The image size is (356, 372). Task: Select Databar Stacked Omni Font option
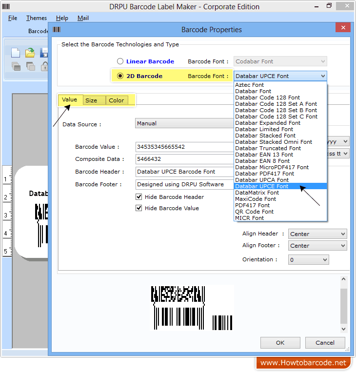coord(280,142)
